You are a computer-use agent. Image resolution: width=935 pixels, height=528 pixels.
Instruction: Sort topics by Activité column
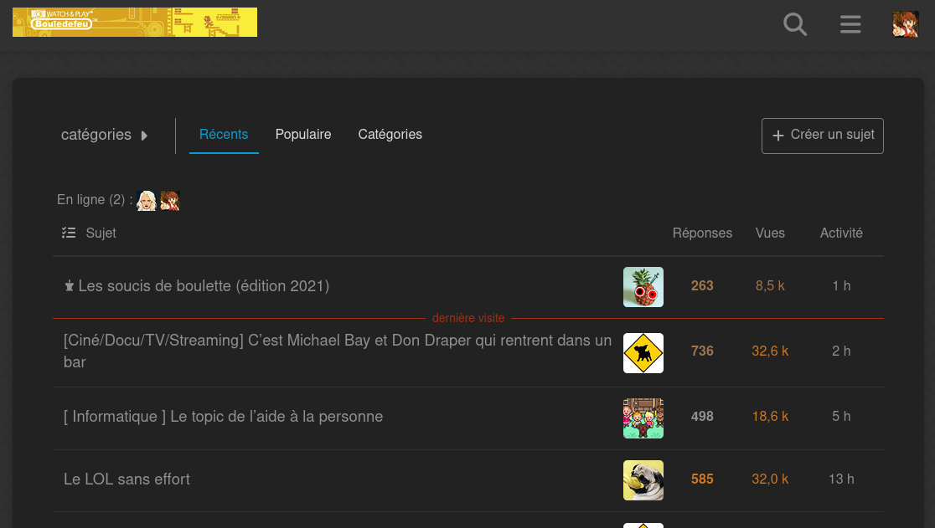point(840,233)
